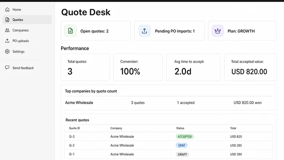
Task: Click the USD 390 total in Q-1 row
Action: [236, 154]
